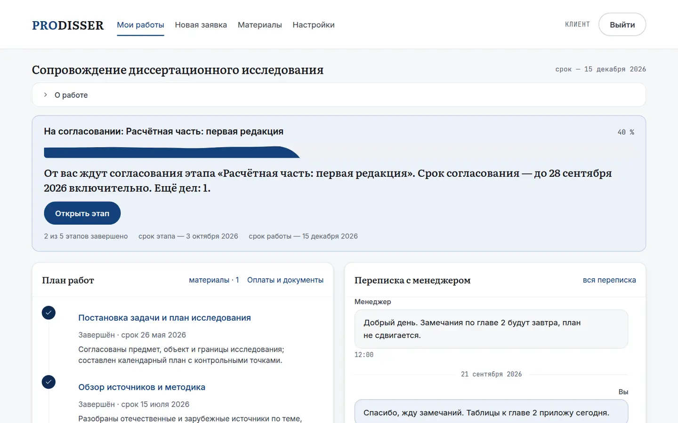Open the «материалы · 1» link
The image size is (678, 423).
214,280
